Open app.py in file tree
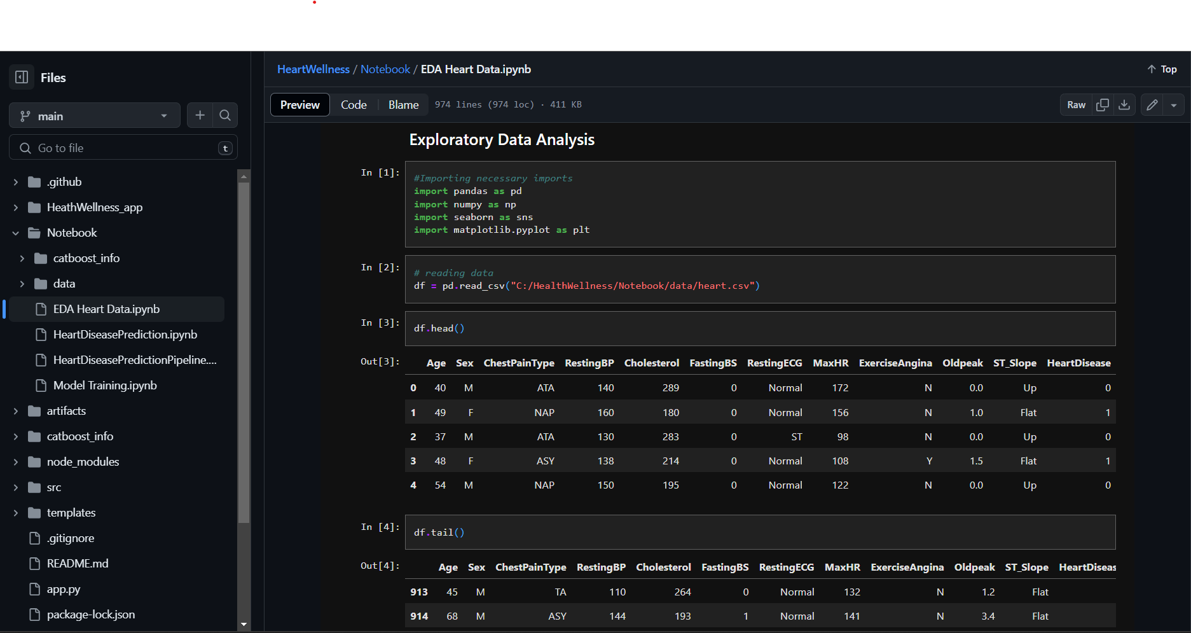Screen dimensions: 1191x633 [64, 589]
